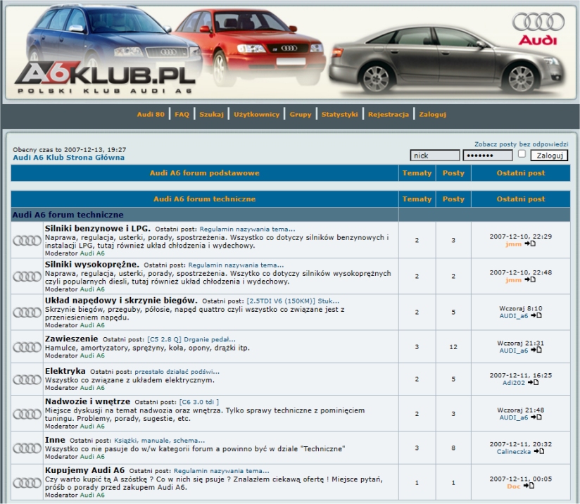The image size is (580, 504).
Task: Click forum icon beside Inne
Action: point(27,448)
